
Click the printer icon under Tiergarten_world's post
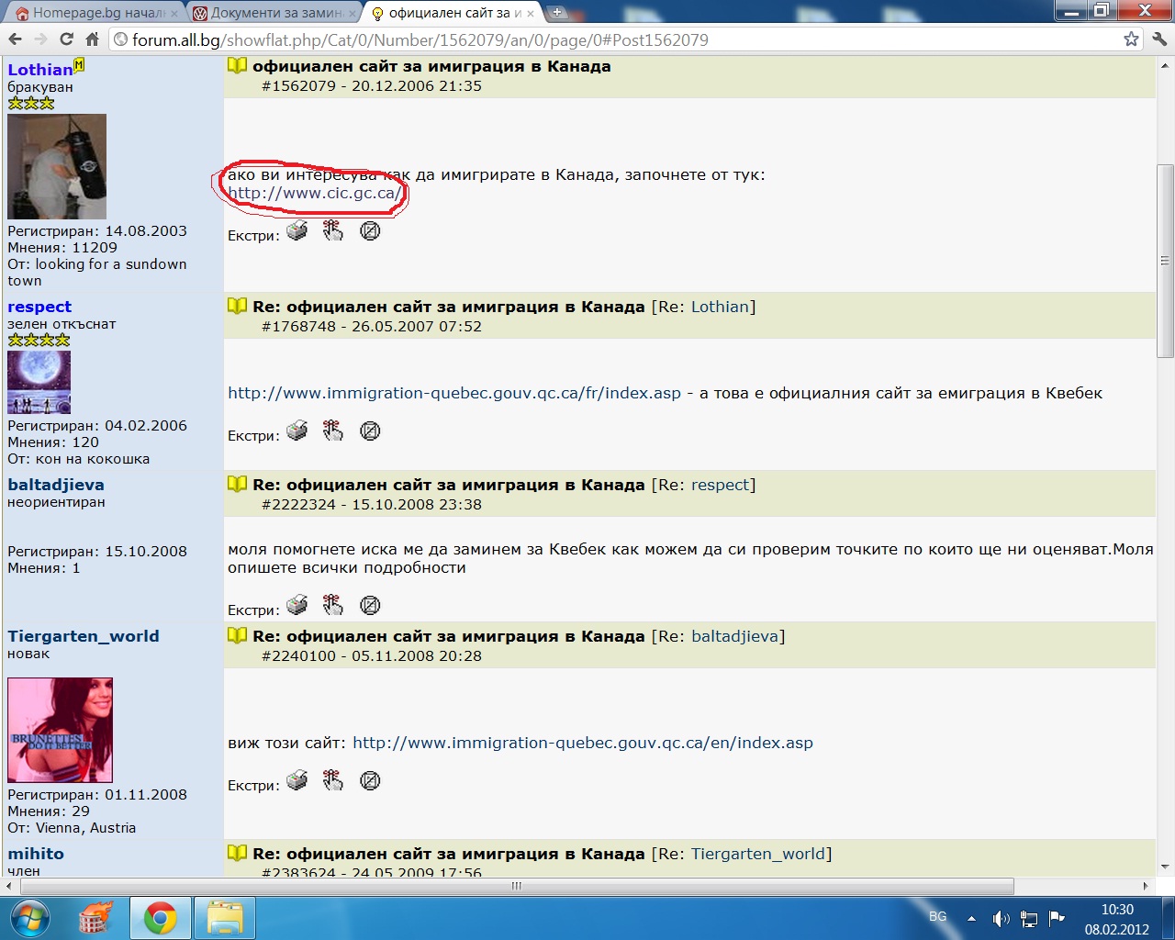(x=297, y=781)
